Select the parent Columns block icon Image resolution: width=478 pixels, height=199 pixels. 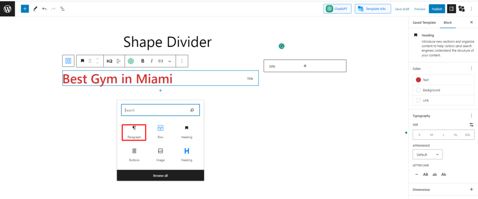coord(68,61)
